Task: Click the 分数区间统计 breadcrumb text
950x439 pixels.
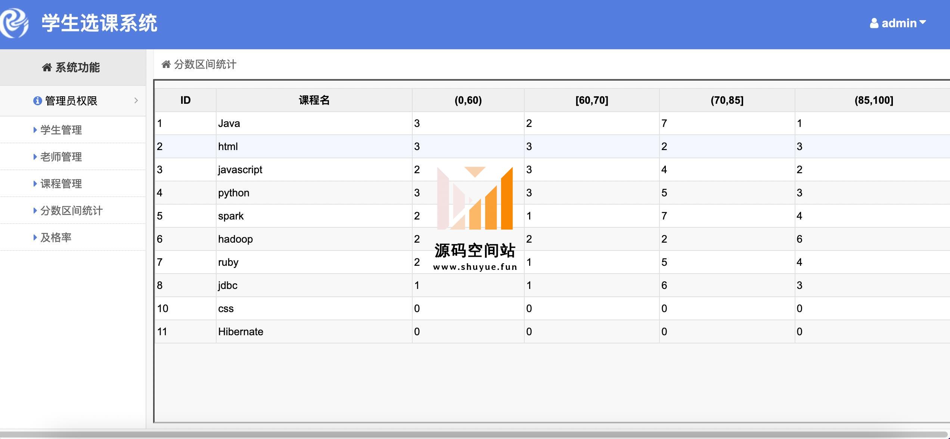Action: tap(205, 65)
